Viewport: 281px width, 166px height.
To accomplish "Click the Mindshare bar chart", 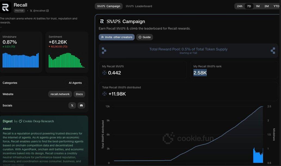I will [21, 60].
